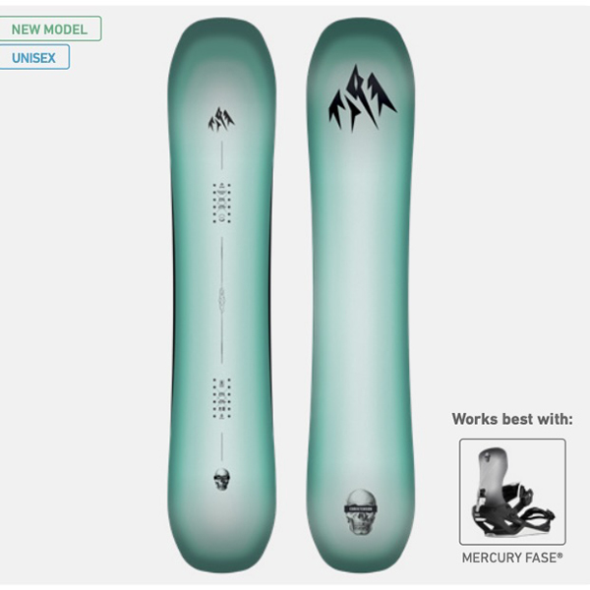590x590 pixels.
Task: Select the snowboard base view image
Action: point(361,295)
